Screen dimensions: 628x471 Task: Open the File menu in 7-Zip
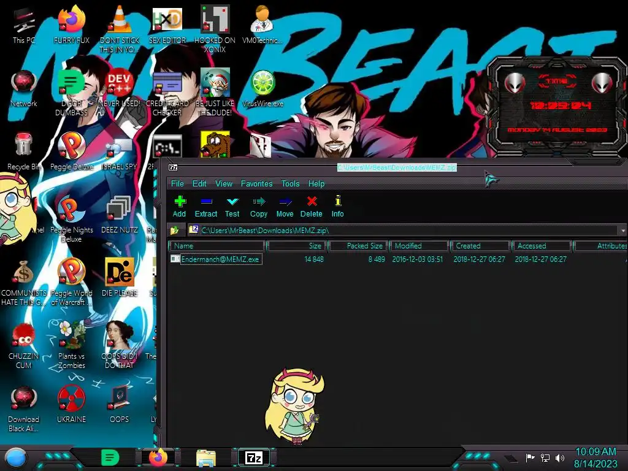point(177,183)
